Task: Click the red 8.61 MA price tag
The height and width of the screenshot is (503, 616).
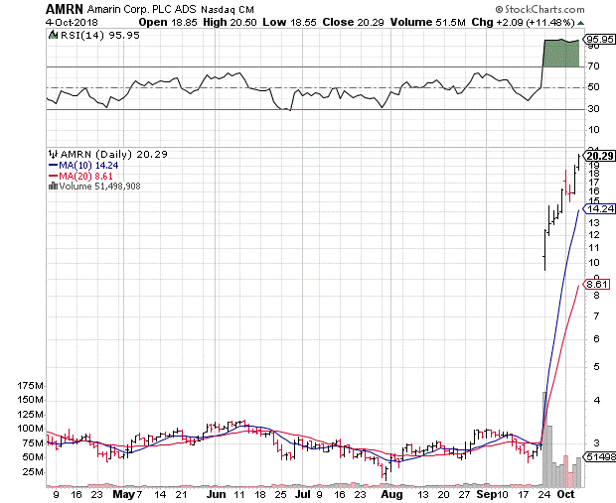Action: point(596,284)
